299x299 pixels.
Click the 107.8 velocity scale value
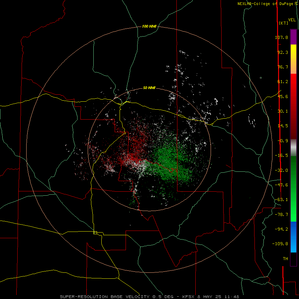coord(281,37)
